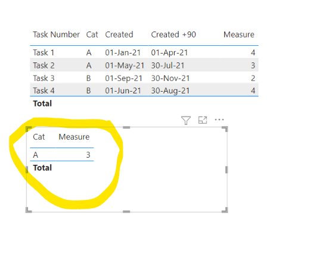Click Cat value A for Task 1
The image size is (332, 257).
[x=89, y=52]
